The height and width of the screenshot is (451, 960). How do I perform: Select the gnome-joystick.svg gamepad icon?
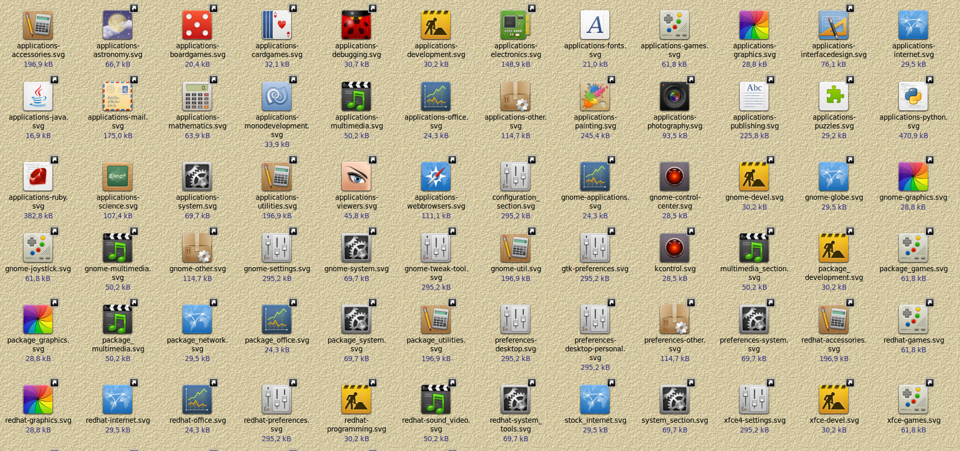tap(38, 248)
